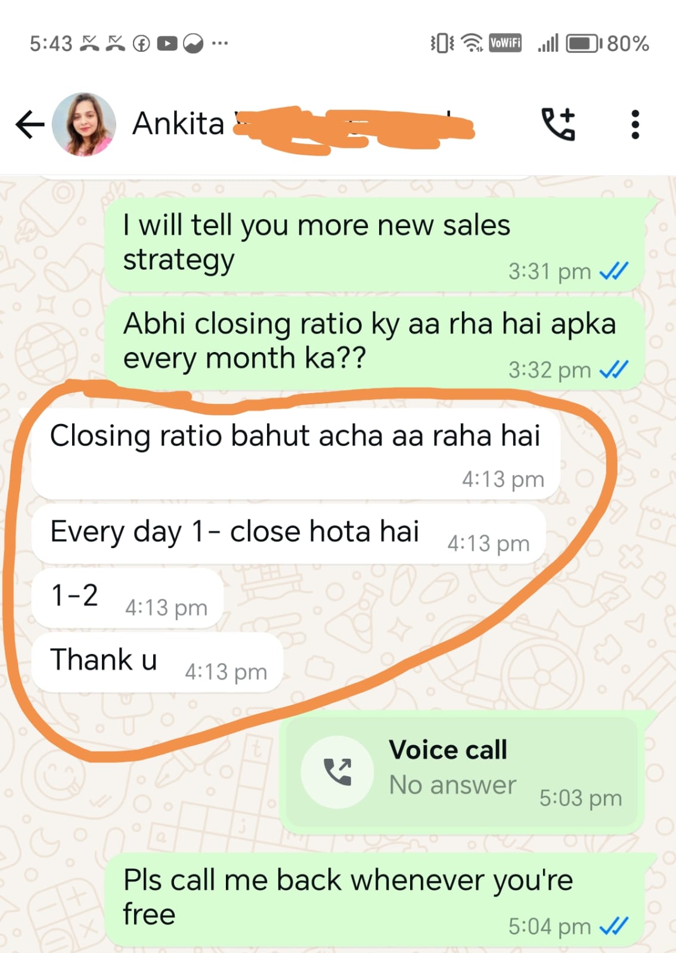Select the 'Thank u' message bubble

(x=157, y=662)
